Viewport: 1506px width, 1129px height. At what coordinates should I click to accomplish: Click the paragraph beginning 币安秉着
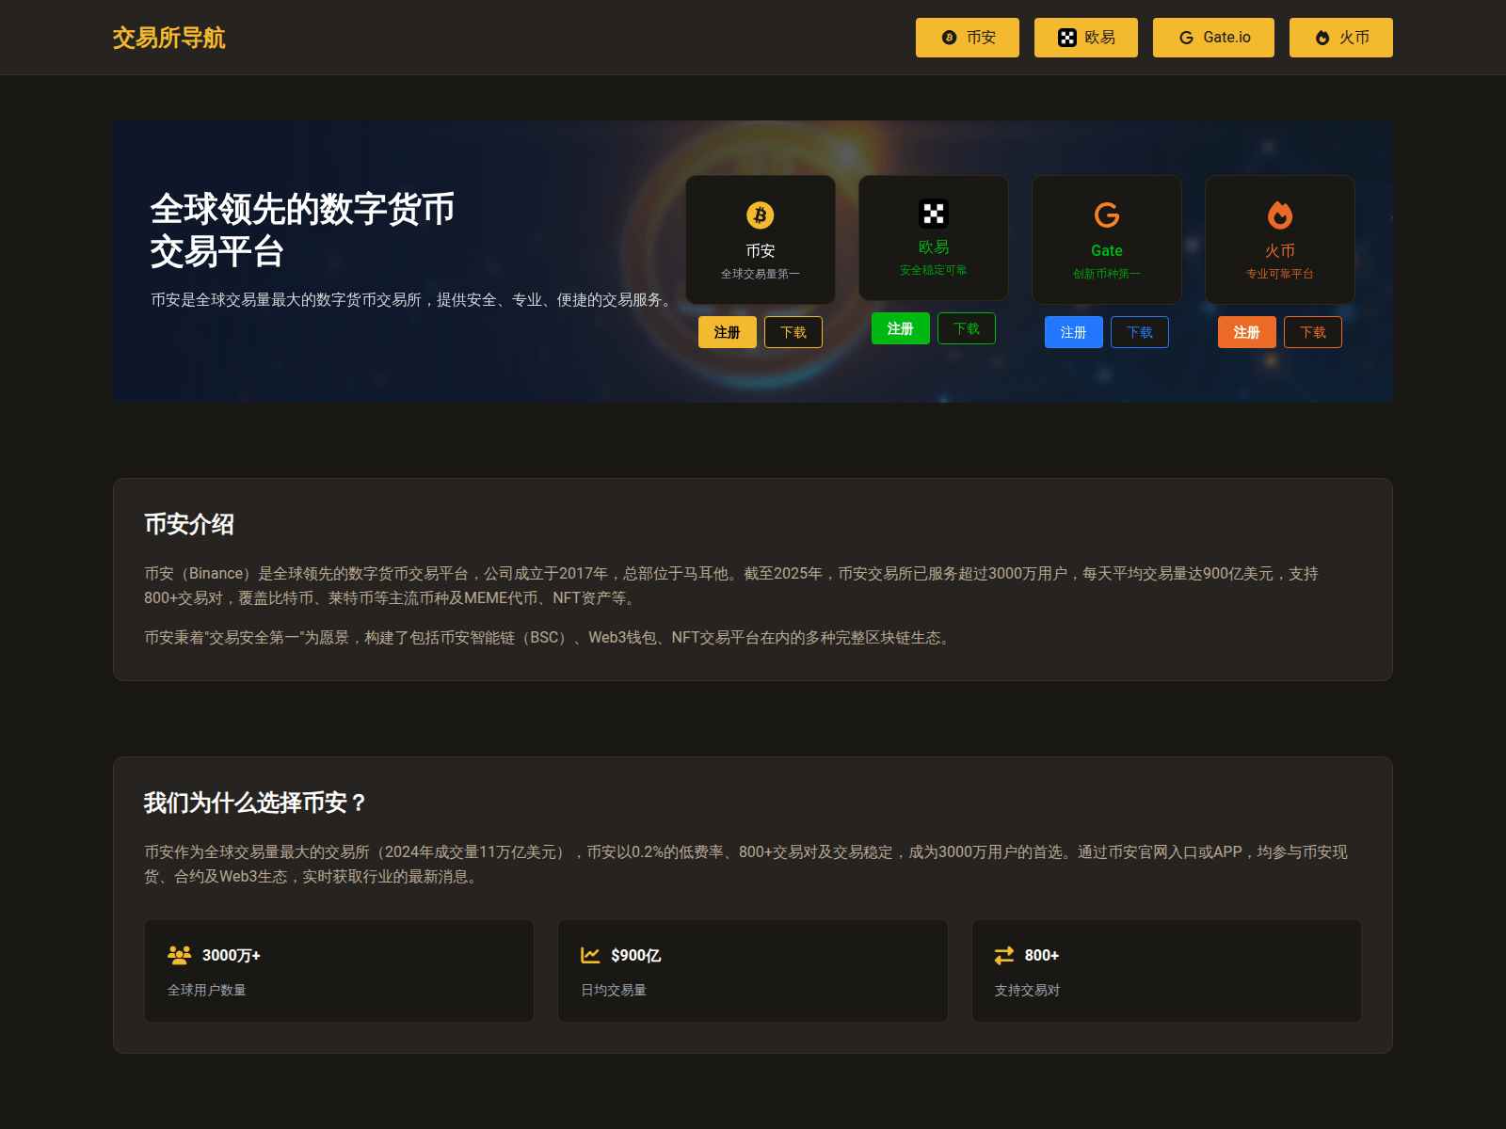[x=550, y=637]
